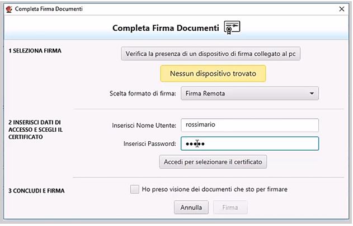Image resolution: width=353 pixels, height=226 pixels.
Task: Close the Completa Firma Documenti window
Action: pyautogui.click(x=341, y=9)
